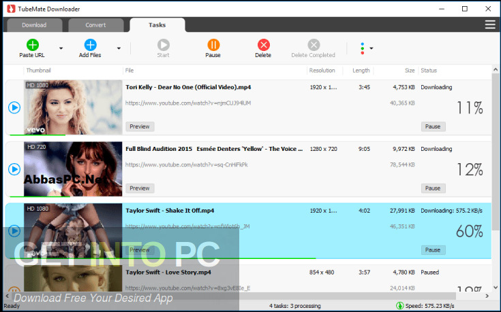Click the '27,991 KB' size value
The image size is (501, 312).
pyautogui.click(x=402, y=211)
